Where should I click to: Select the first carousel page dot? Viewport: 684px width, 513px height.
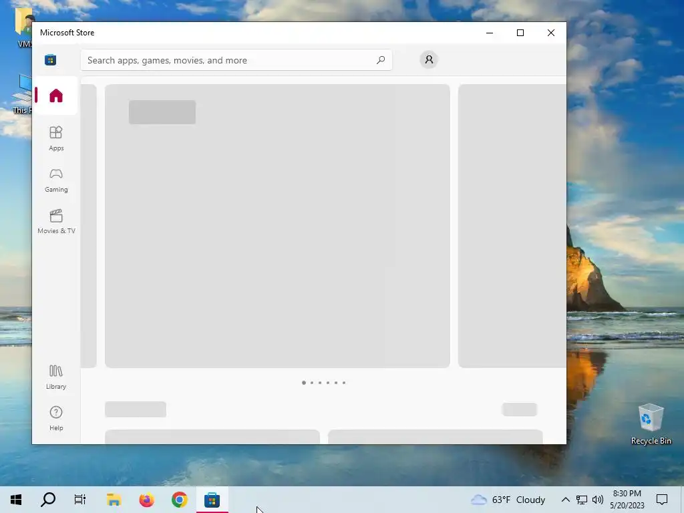click(x=304, y=383)
